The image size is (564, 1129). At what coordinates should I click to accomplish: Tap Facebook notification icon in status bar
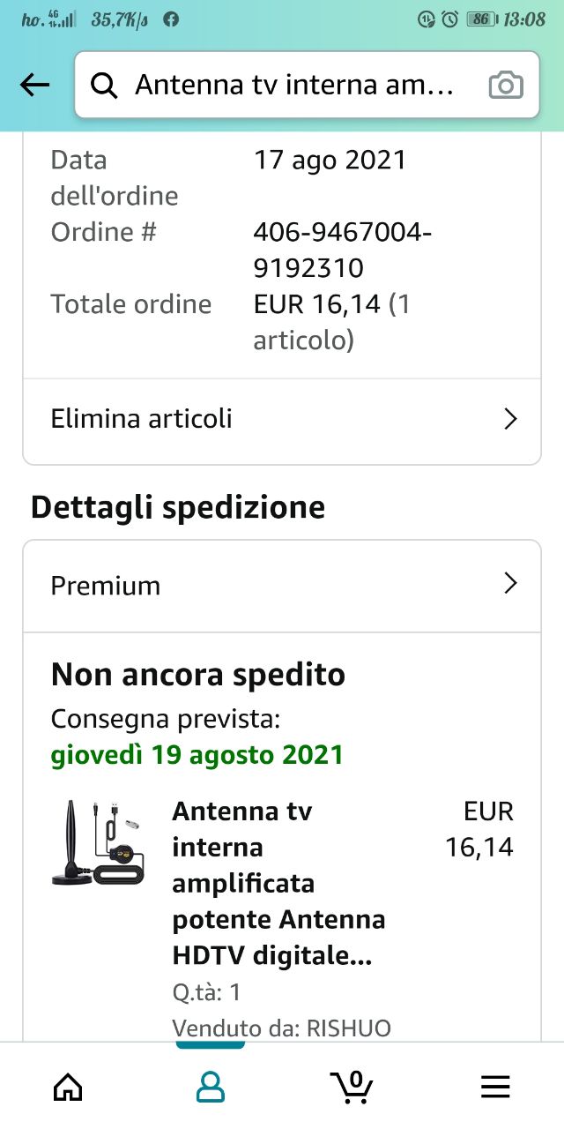(x=172, y=19)
